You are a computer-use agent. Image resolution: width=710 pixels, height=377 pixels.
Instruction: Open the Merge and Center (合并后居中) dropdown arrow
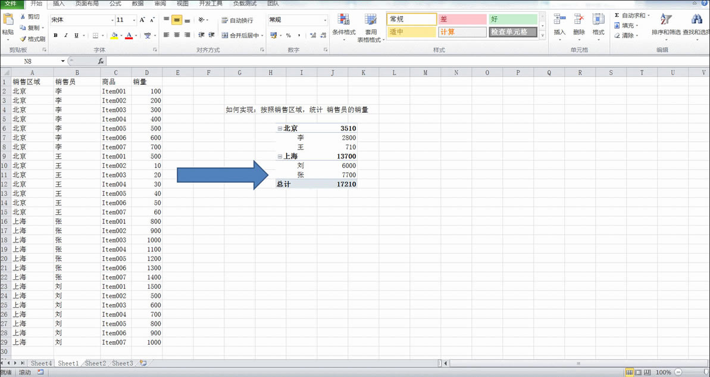tap(262, 35)
